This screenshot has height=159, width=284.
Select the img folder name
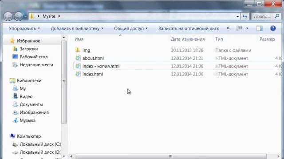point(86,50)
